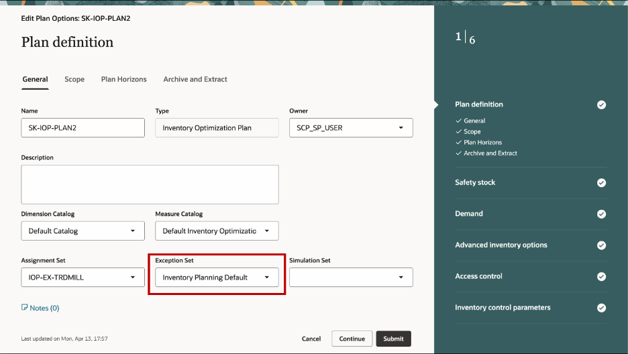The width and height of the screenshot is (628, 354).
Task: Expand the Dimension Catalog dropdown
Action: [83, 231]
